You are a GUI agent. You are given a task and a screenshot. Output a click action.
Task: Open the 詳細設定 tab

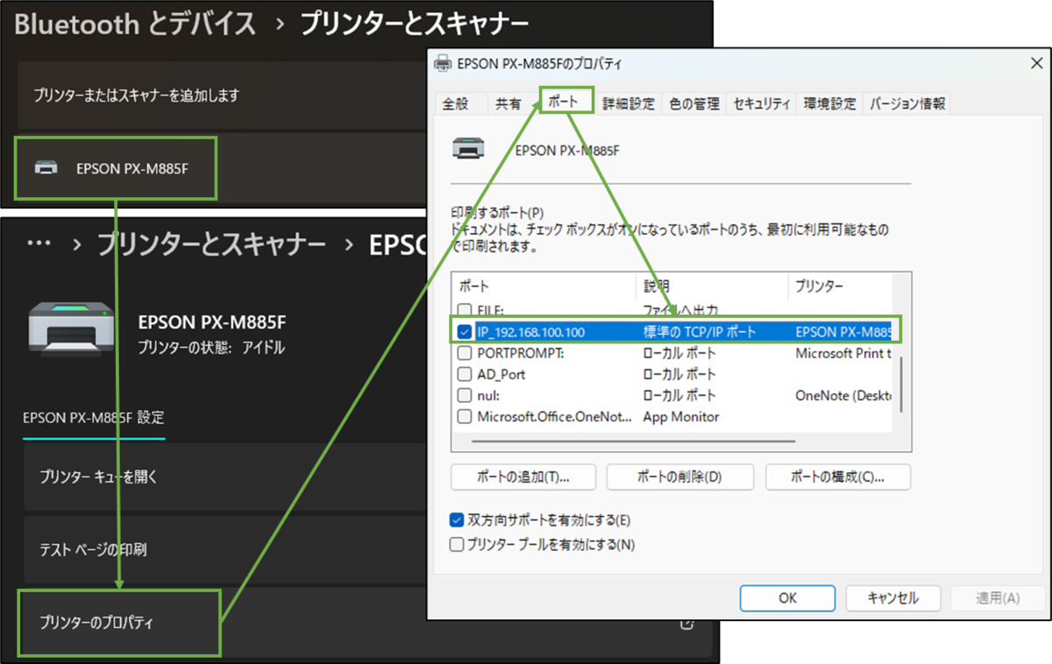(x=629, y=103)
